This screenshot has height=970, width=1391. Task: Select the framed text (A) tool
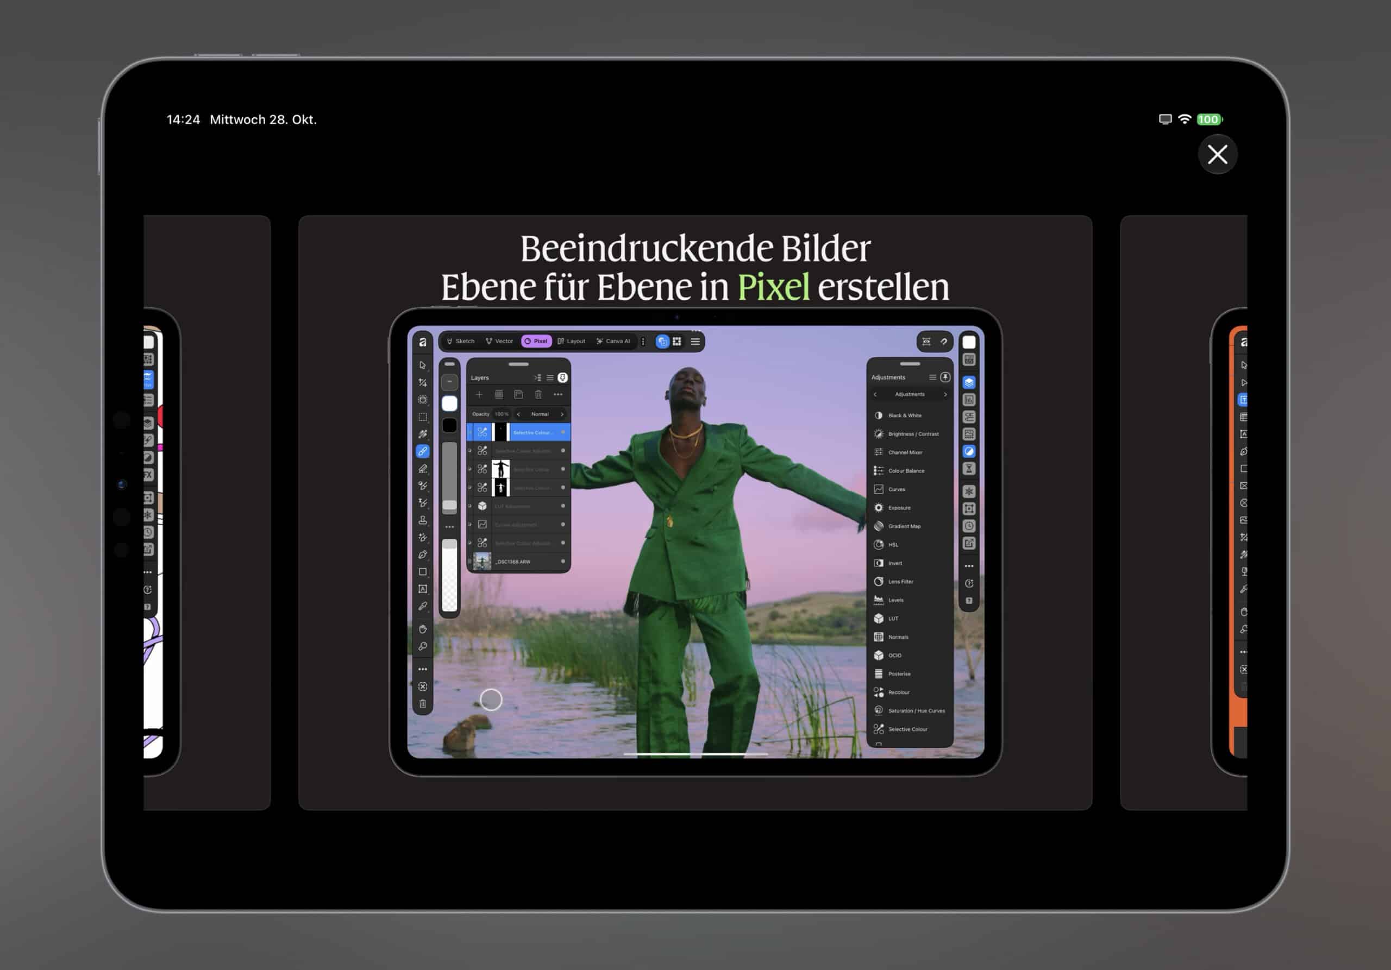[423, 589]
